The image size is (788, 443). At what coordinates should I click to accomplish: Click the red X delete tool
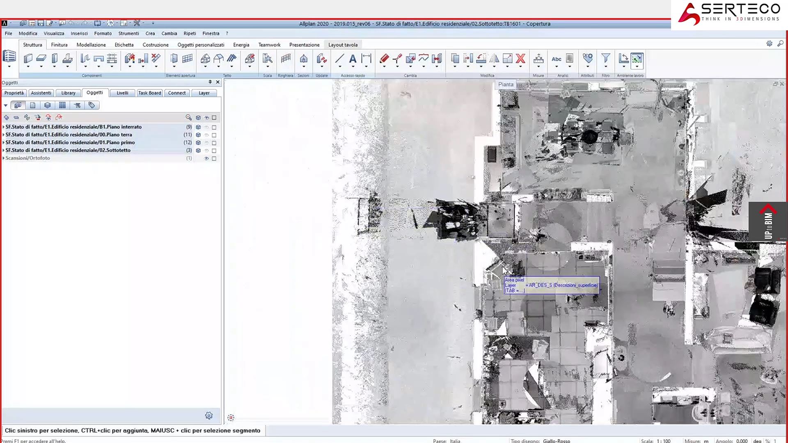(x=520, y=59)
